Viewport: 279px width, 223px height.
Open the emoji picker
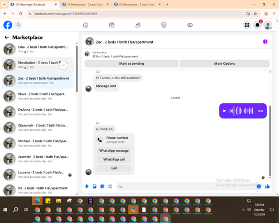click(x=258, y=186)
